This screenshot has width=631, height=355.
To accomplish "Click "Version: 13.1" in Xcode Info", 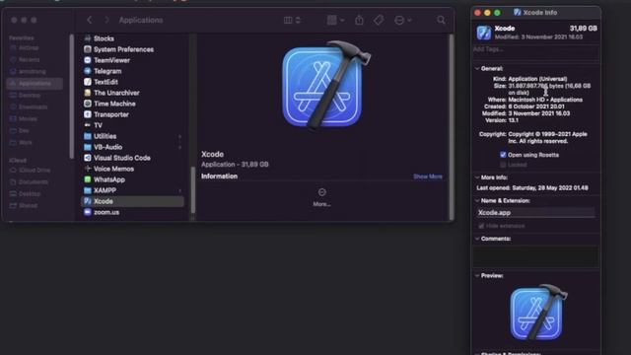I will [x=502, y=120].
